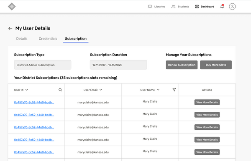Switch to the Details tab
This screenshot has height=161, width=251.
pyautogui.click(x=22, y=39)
